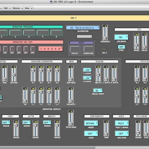Click the Feedback slider
This screenshot has width=149, height=149.
pyautogui.click(x=105, y=32)
